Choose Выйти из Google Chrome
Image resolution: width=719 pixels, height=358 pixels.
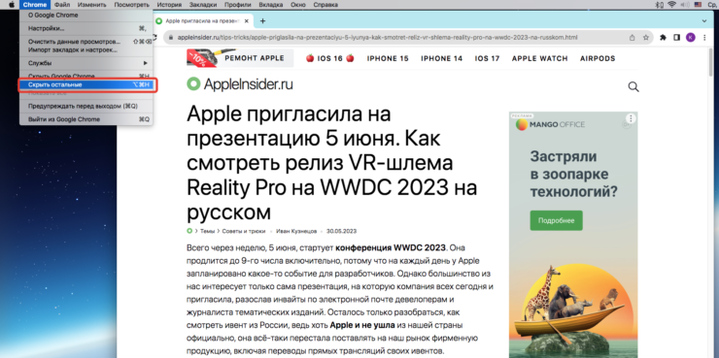pyautogui.click(x=86, y=119)
